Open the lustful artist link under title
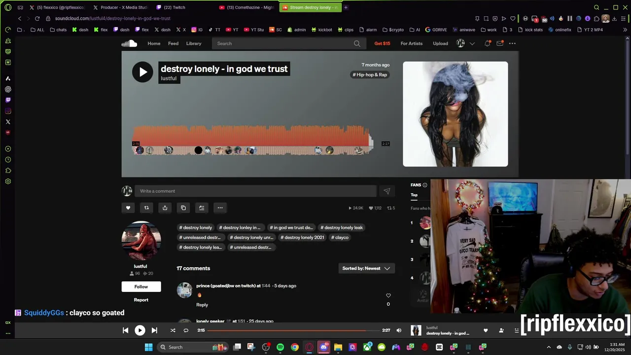Screen dimensions: 631x355 (x=169, y=78)
